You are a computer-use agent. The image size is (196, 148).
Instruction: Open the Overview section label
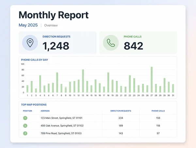(x=51, y=25)
